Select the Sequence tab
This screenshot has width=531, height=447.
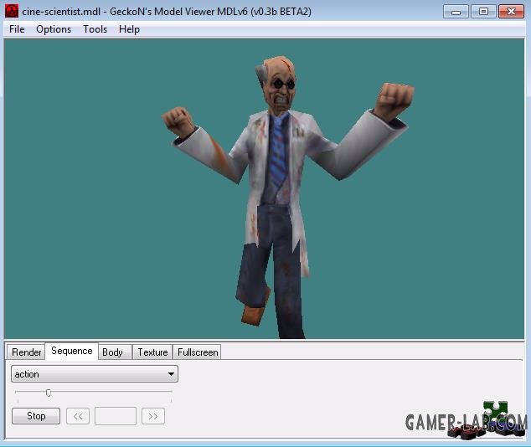click(x=72, y=351)
